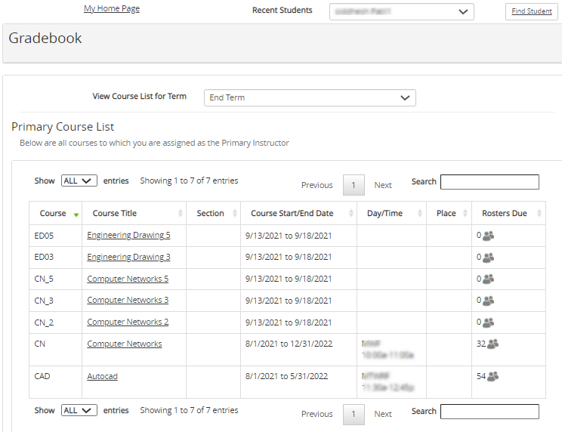Open the Autocad course link
Image resolution: width=562 pixels, height=432 pixels.
(x=102, y=377)
